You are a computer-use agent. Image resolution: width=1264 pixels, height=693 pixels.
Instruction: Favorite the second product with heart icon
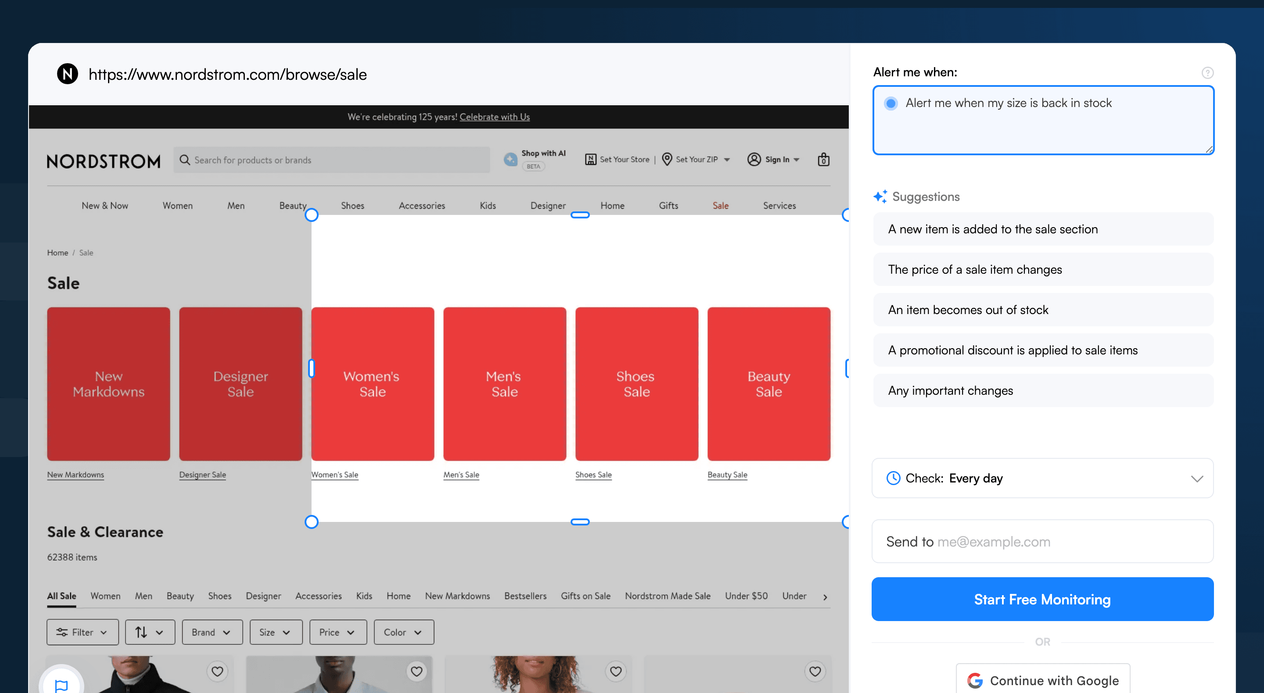417,671
